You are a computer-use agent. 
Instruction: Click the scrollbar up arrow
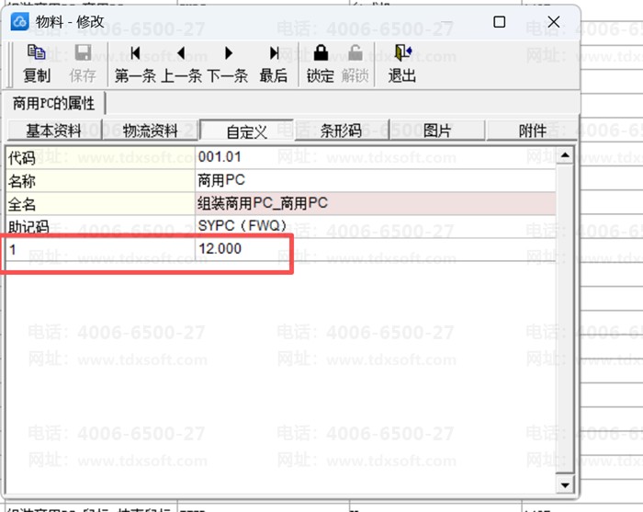[x=565, y=155]
